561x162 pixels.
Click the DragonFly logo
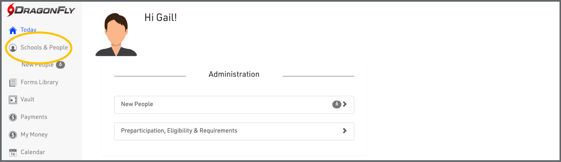[x=41, y=10]
